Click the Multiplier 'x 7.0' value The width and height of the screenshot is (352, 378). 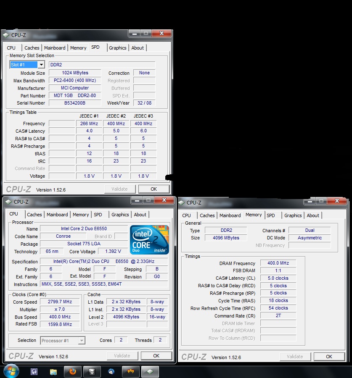(60, 309)
